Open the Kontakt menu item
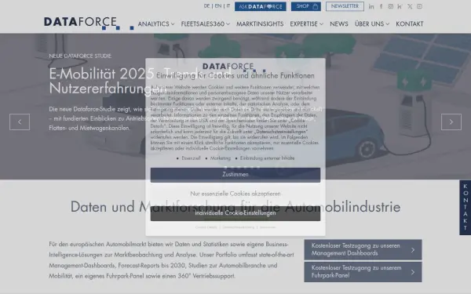This screenshot has width=471, height=294. tap(410, 24)
